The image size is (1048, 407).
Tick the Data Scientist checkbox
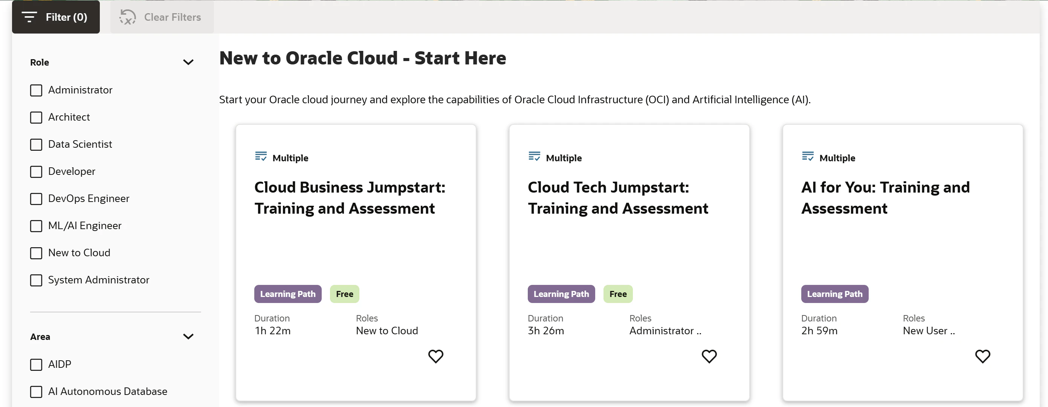(x=36, y=144)
